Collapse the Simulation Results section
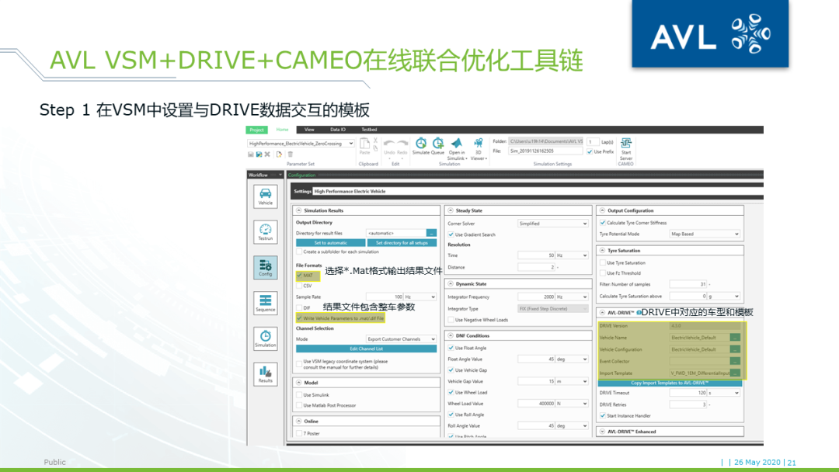 click(x=298, y=210)
